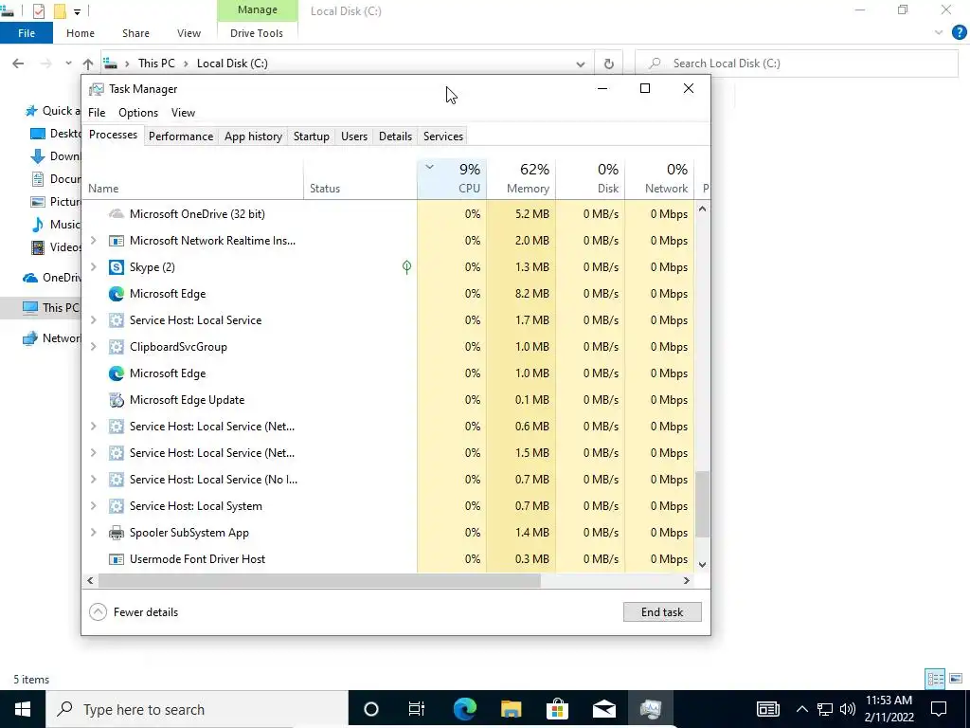Viewport: 970px width, 728px height.
Task: Click the Skype process icon
Action: [117, 267]
